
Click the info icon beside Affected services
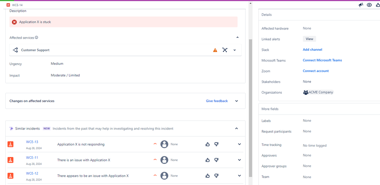click(37, 38)
